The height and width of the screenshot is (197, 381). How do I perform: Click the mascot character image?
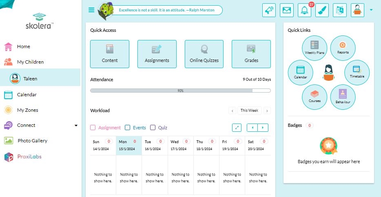(106, 11)
